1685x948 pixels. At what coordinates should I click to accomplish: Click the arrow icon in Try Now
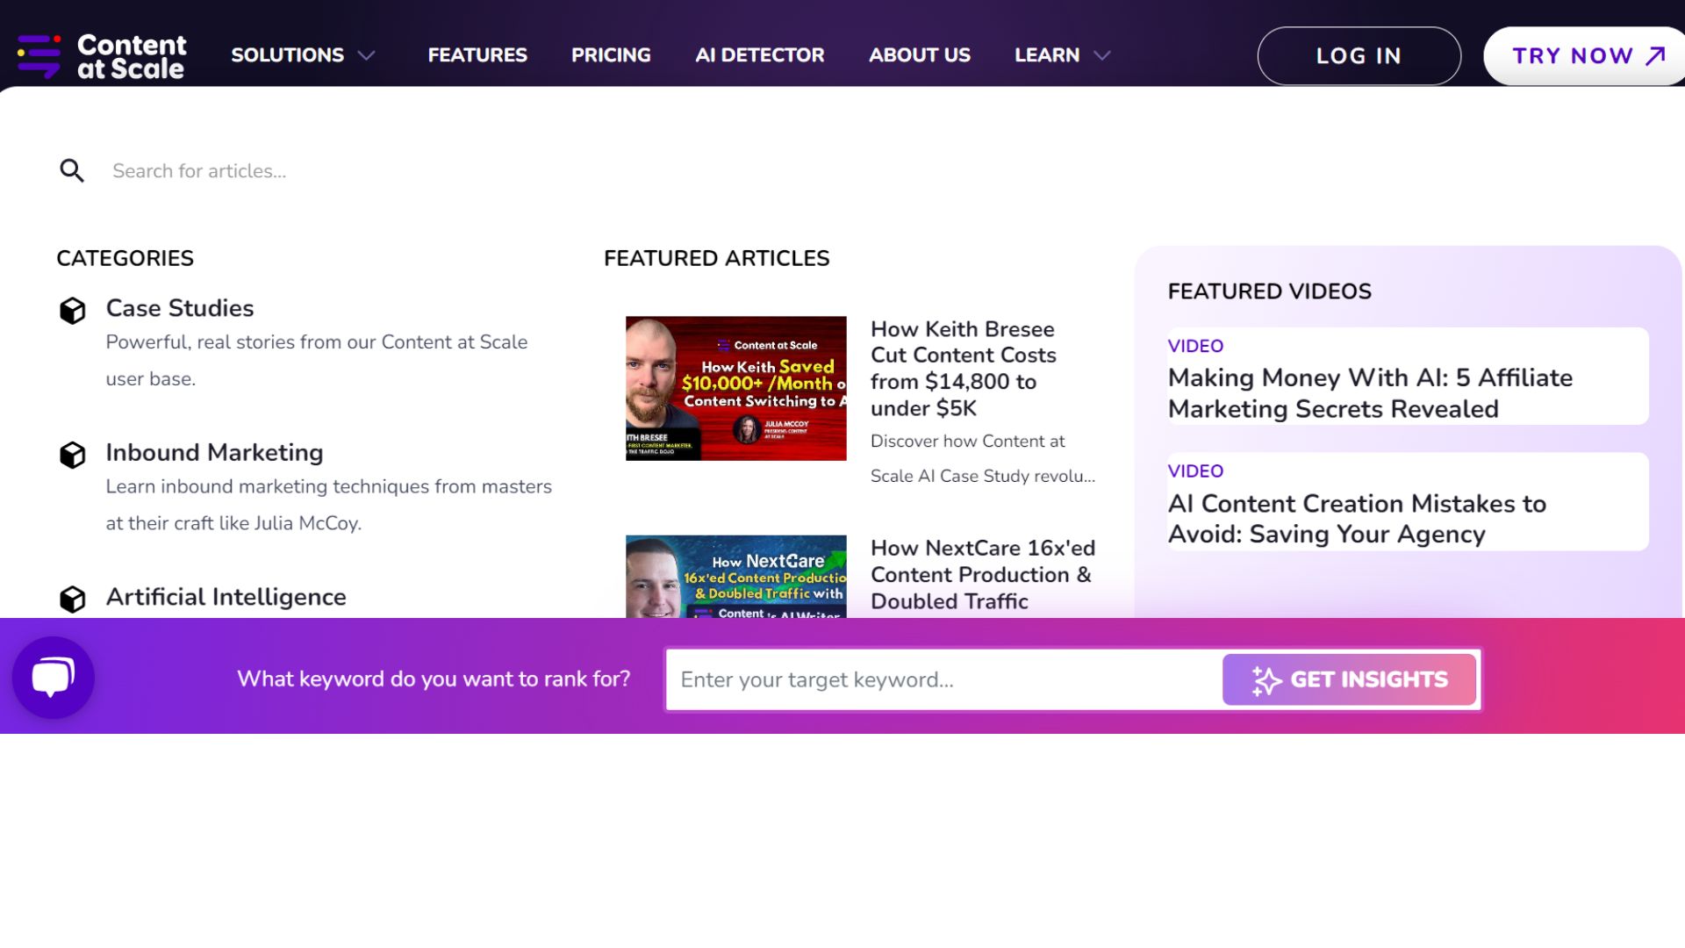(x=1655, y=55)
